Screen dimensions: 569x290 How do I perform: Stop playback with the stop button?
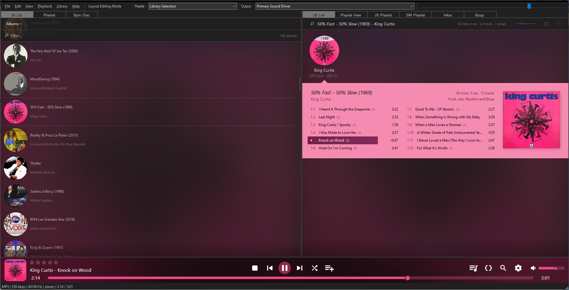255,268
